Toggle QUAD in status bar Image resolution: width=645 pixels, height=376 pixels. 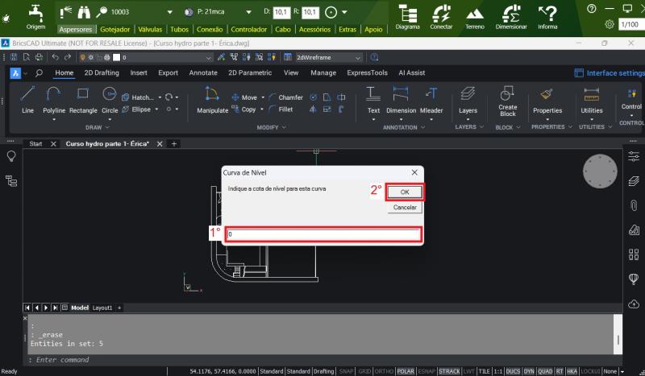tap(545, 371)
